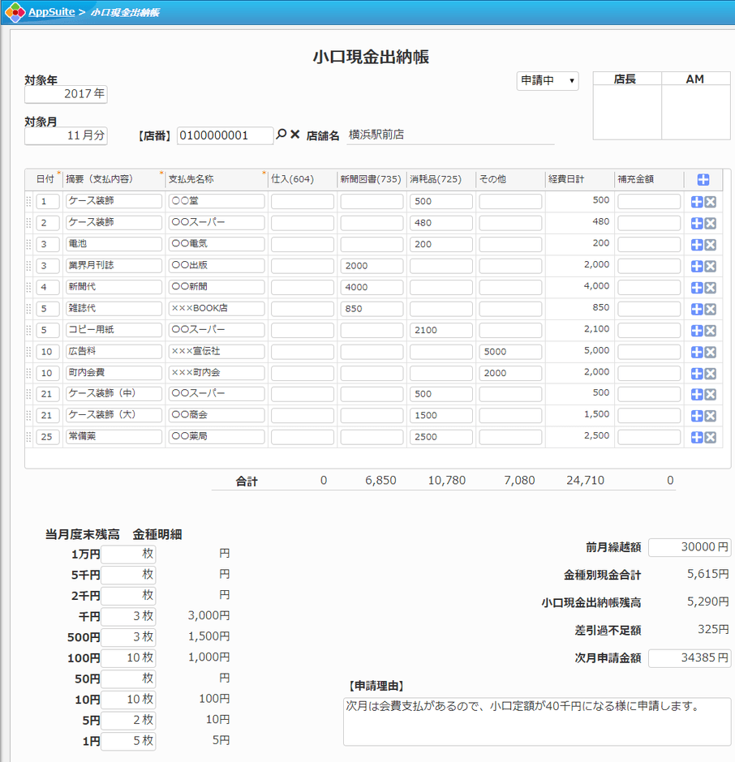The image size is (735, 762).
Task: Add a new row under the 広告料 entry
Action: (x=696, y=351)
